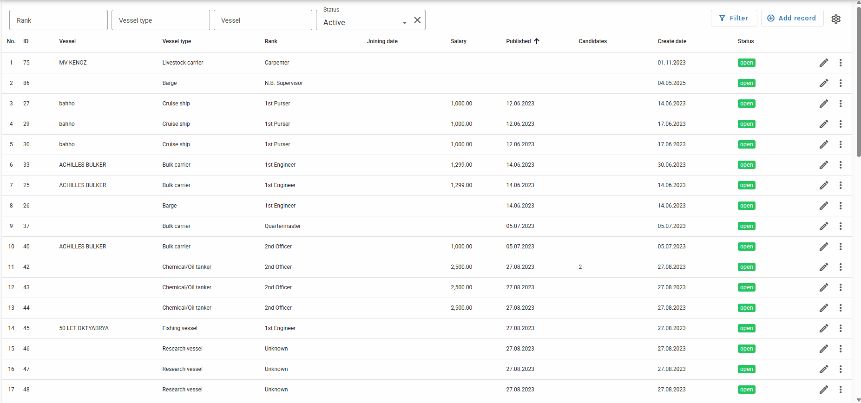The image size is (861, 403).
Task: Focus the Vessel type filter field
Action: pyautogui.click(x=161, y=20)
